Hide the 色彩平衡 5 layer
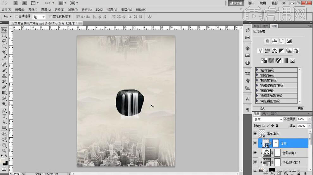The image size is (313, 175). 255,153
